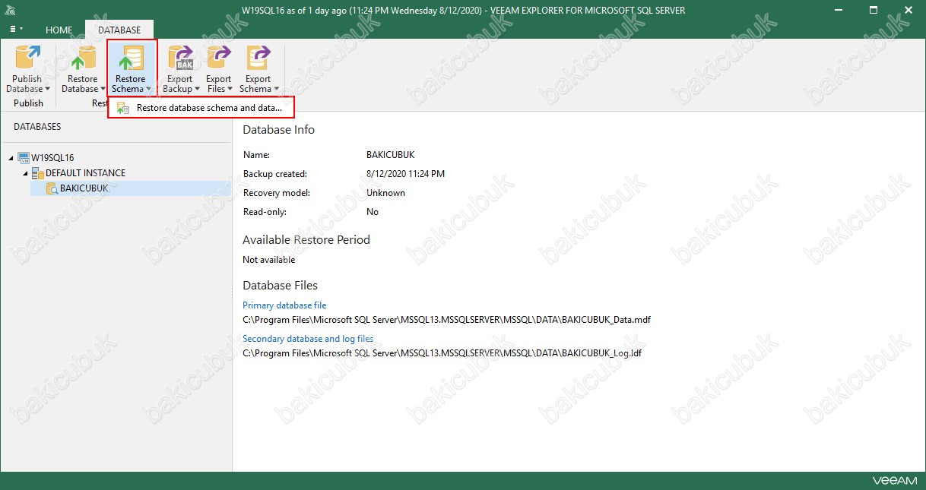926x490 pixels.
Task: Switch to the DATABASE ribbon tab
Action: (x=119, y=30)
